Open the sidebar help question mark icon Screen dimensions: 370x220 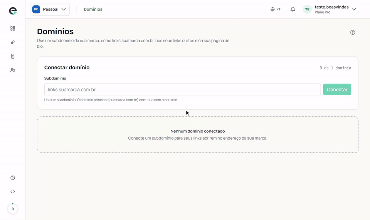(13, 178)
